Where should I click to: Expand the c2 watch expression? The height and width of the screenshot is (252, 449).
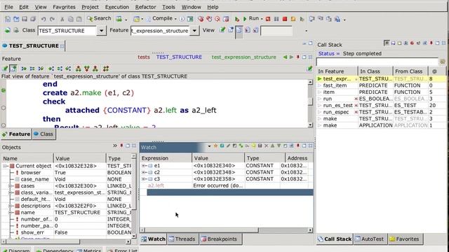coord(144,172)
